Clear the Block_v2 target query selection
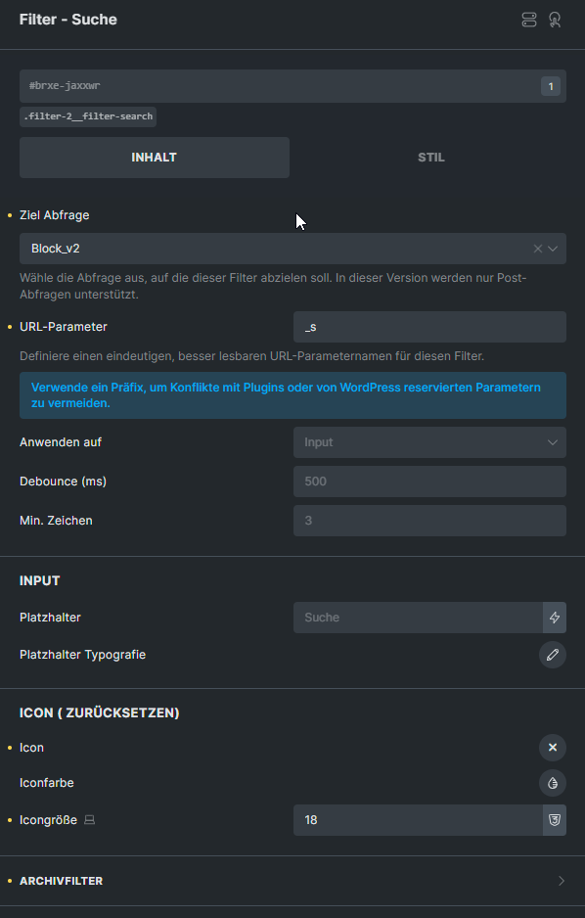585x918 pixels. click(x=538, y=249)
